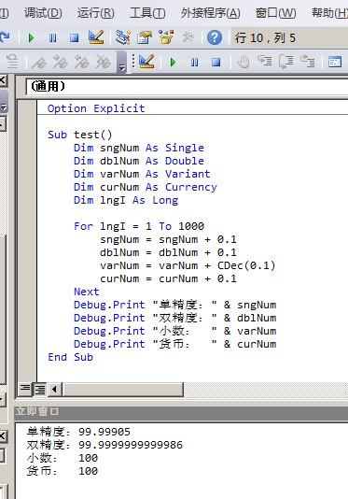Open the 运行(R) menu
Screen dimensions: 348x499
tap(96, 13)
